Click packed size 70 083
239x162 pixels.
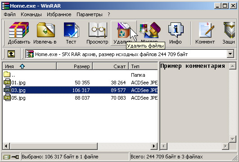point(118,98)
